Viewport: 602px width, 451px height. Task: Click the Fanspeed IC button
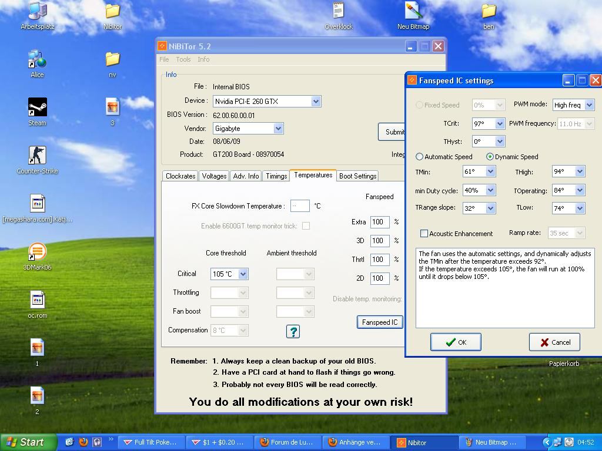[380, 322]
